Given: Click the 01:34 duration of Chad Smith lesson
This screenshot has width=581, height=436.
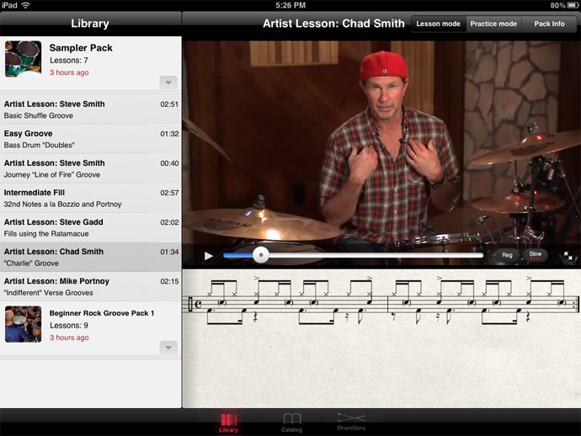Looking at the screenshot, I should (x=169, y=252).
